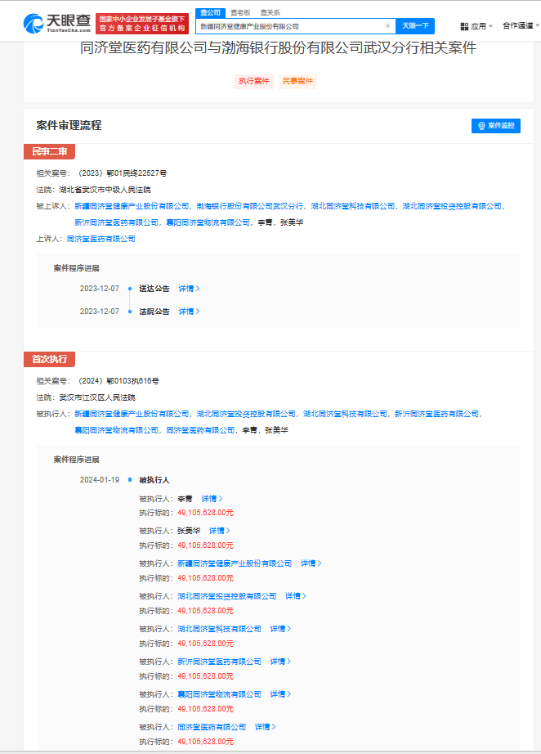Click the 执行案件 tag
This screenshot has width=541, height=754.
[x=254, y=81]
